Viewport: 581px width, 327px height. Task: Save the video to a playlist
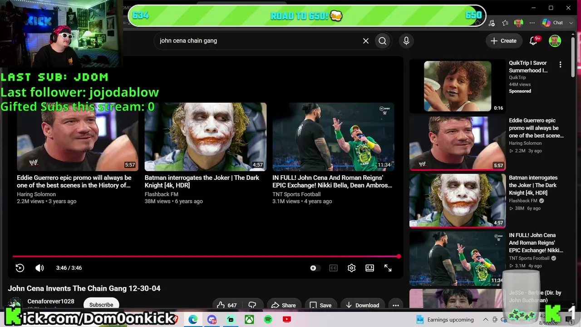pos(320,305)
